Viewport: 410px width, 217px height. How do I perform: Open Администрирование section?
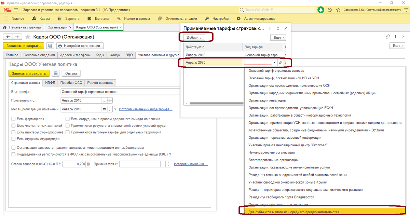point(257,18)
